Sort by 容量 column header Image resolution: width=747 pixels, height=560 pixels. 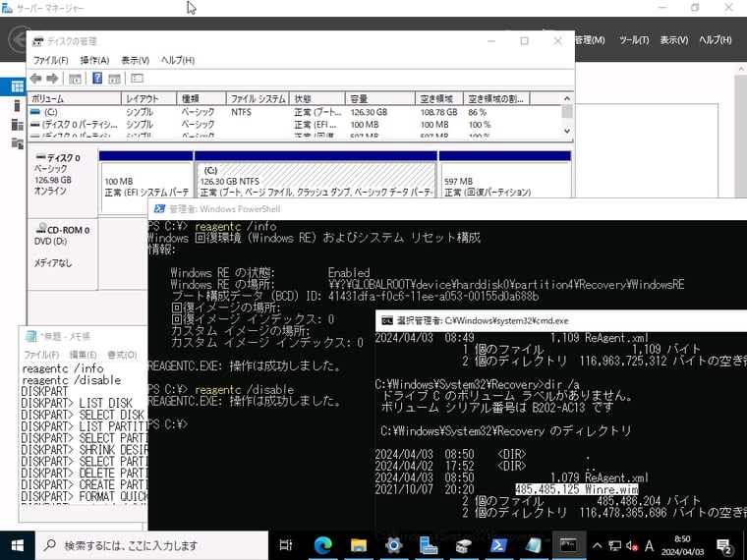380,98
